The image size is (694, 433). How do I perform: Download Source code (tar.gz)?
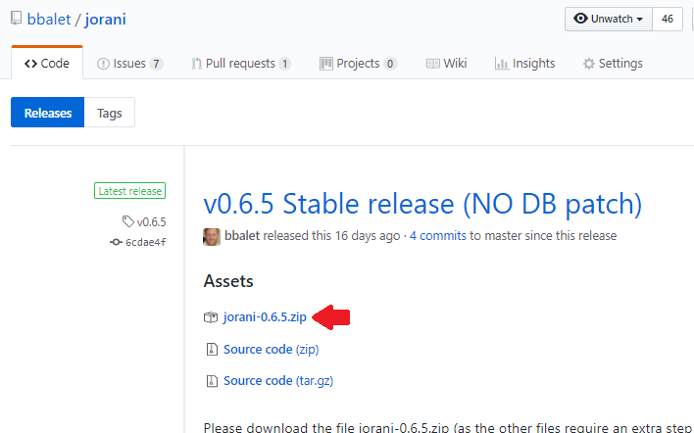click(278, 381)
